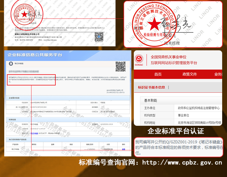Click the 湖南立诺检测技术有限公司 company name on report
The height and width of the screenshot is (177, 227).
pos(27,34)
